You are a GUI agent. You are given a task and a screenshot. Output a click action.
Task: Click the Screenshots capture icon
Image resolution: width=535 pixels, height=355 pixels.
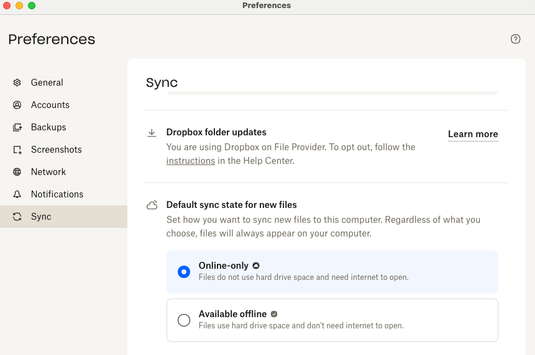point(17,150)
